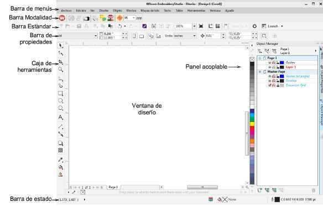
Task: Select the Shape edit tool in the toolbox
Action: pyautogui.click(x=60, y=53)
